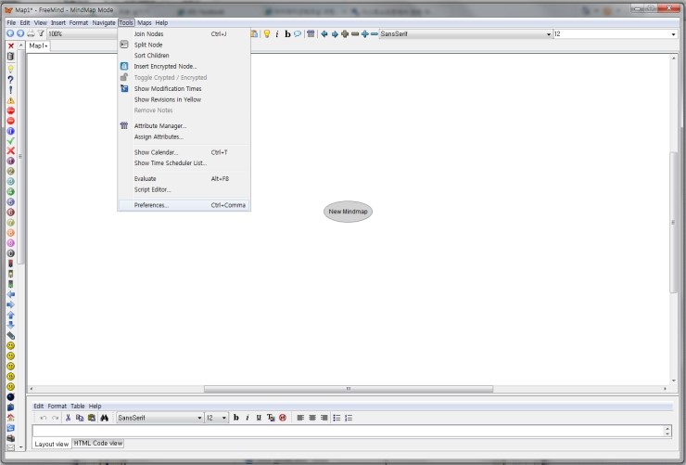Switch to the HTML Code view tab
Viewport: 686px width, 465px height.
[98, 444]
